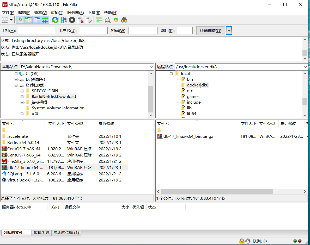Click the 主机 host input field

click(37, 31)
